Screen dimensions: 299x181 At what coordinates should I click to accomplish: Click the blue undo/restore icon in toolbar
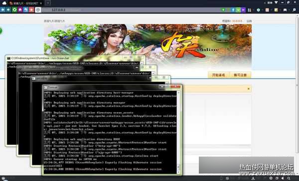pyautogui.click(x=26, y=10)
